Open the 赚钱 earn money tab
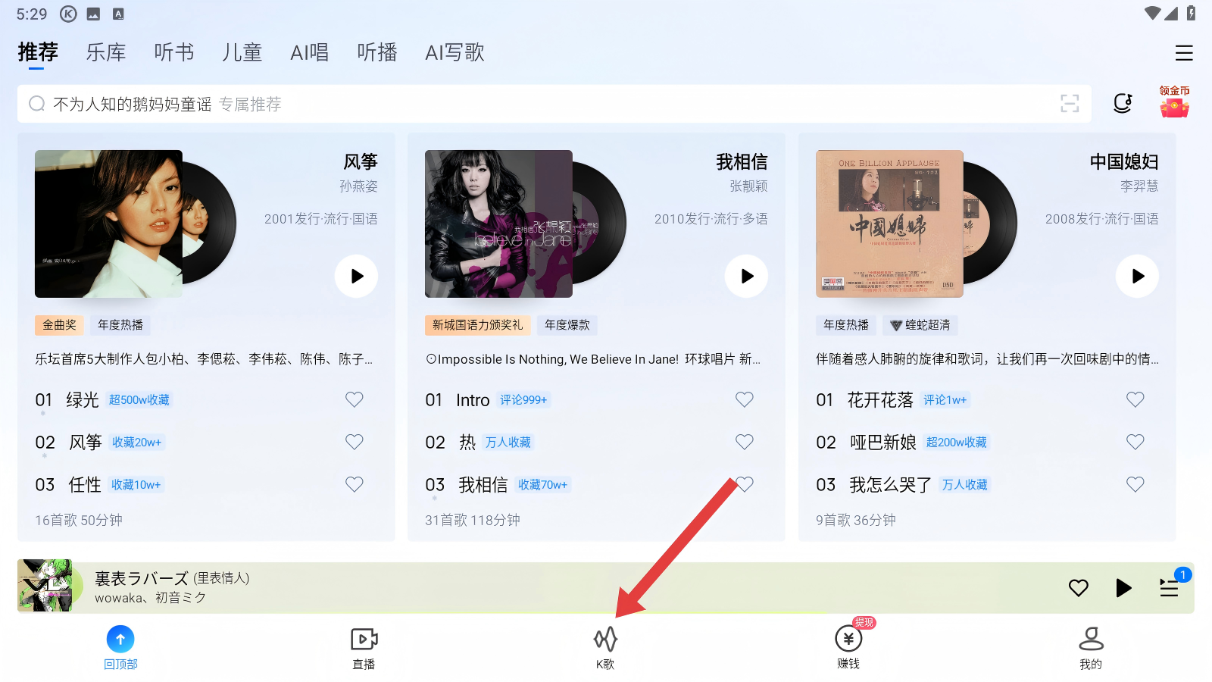Image resolution: width=1212 pixels, height=682 pixels. [848, 648]
